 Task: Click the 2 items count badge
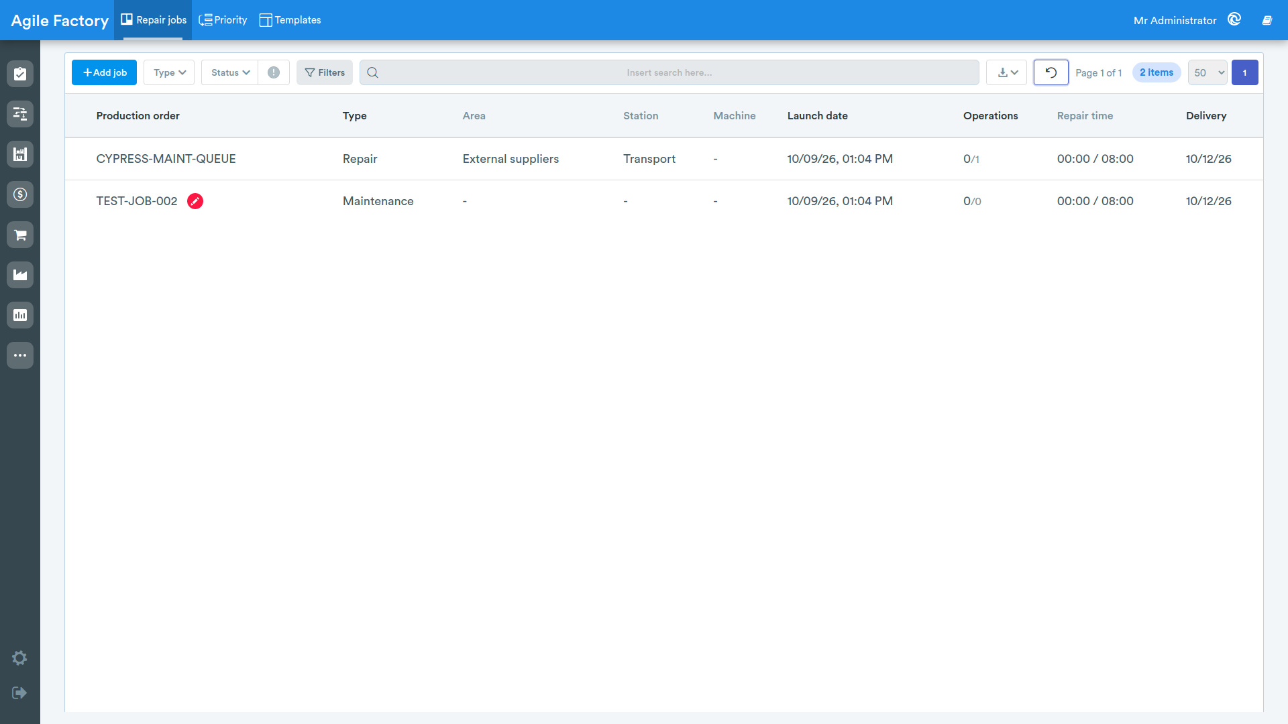pos(1157,72)
